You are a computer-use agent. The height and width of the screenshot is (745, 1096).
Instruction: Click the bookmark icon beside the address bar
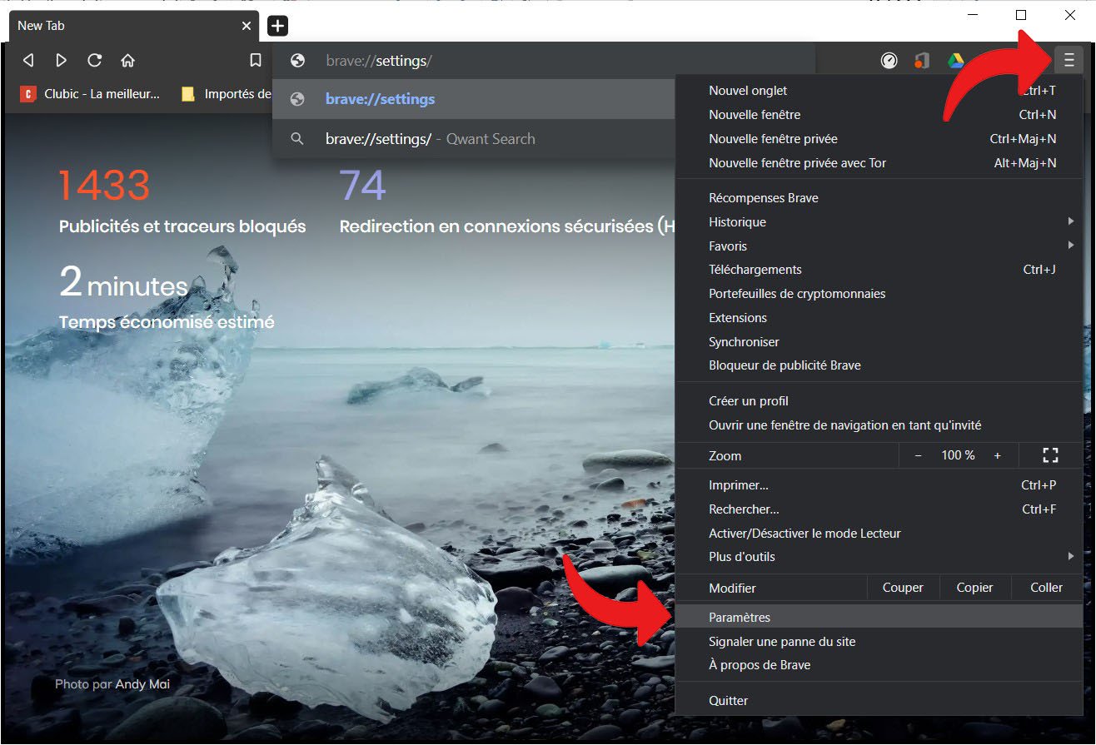[256, 60]
